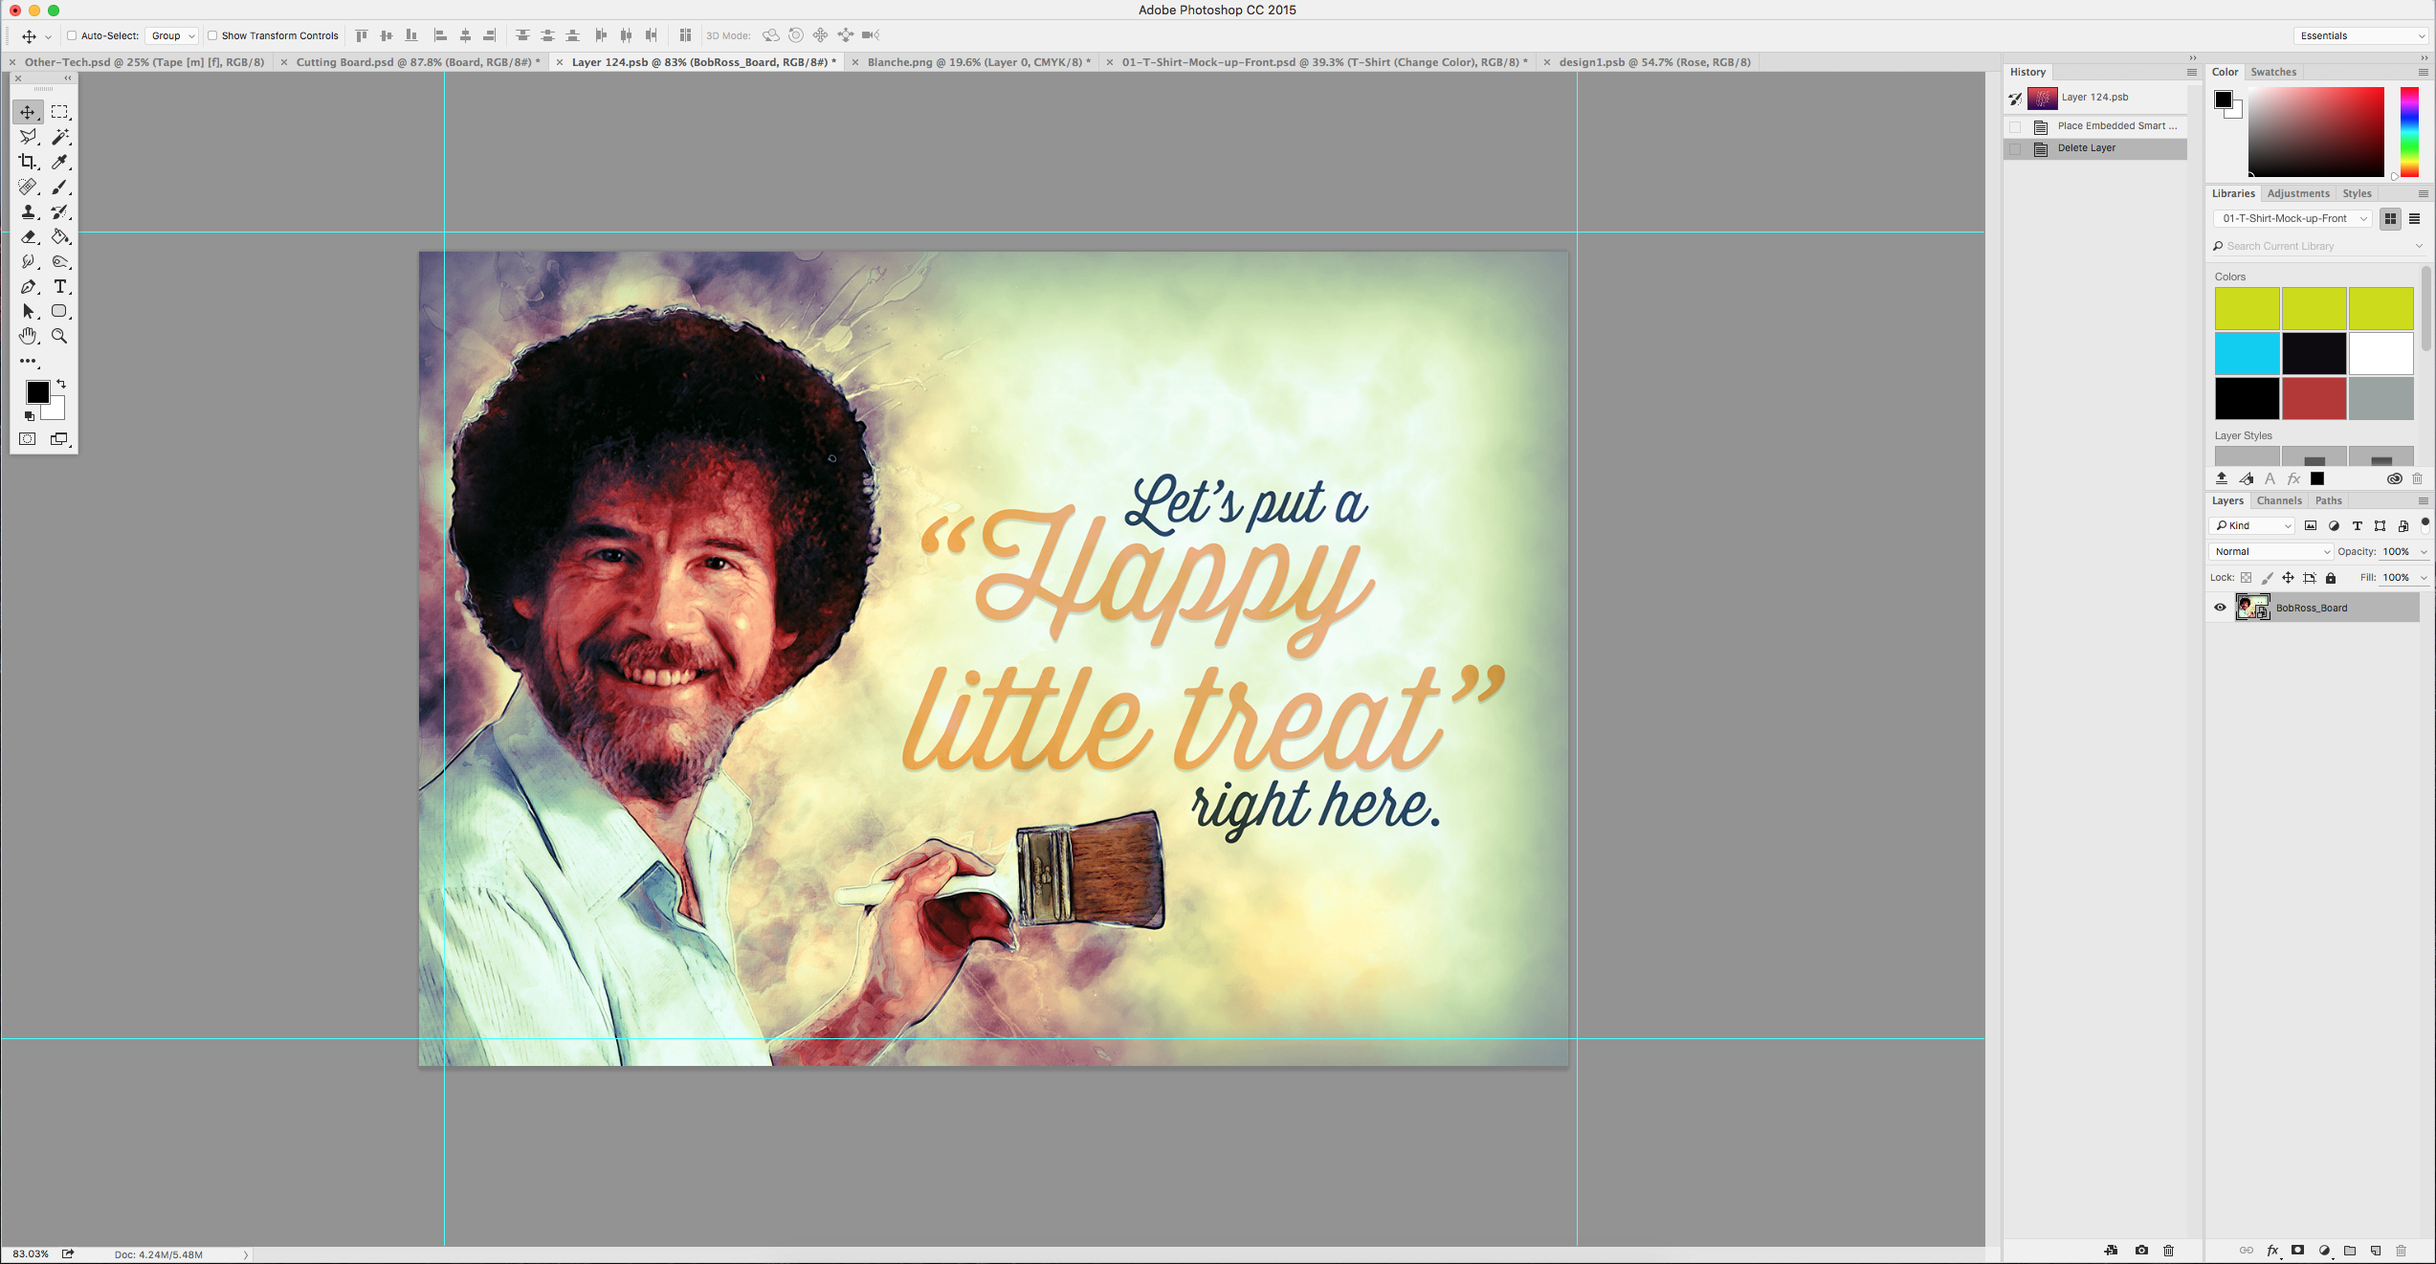Click the Delete Layer history state
Image resolution: width=2436 pixels, height=1264 pixels.
(x=2086, y=148)
